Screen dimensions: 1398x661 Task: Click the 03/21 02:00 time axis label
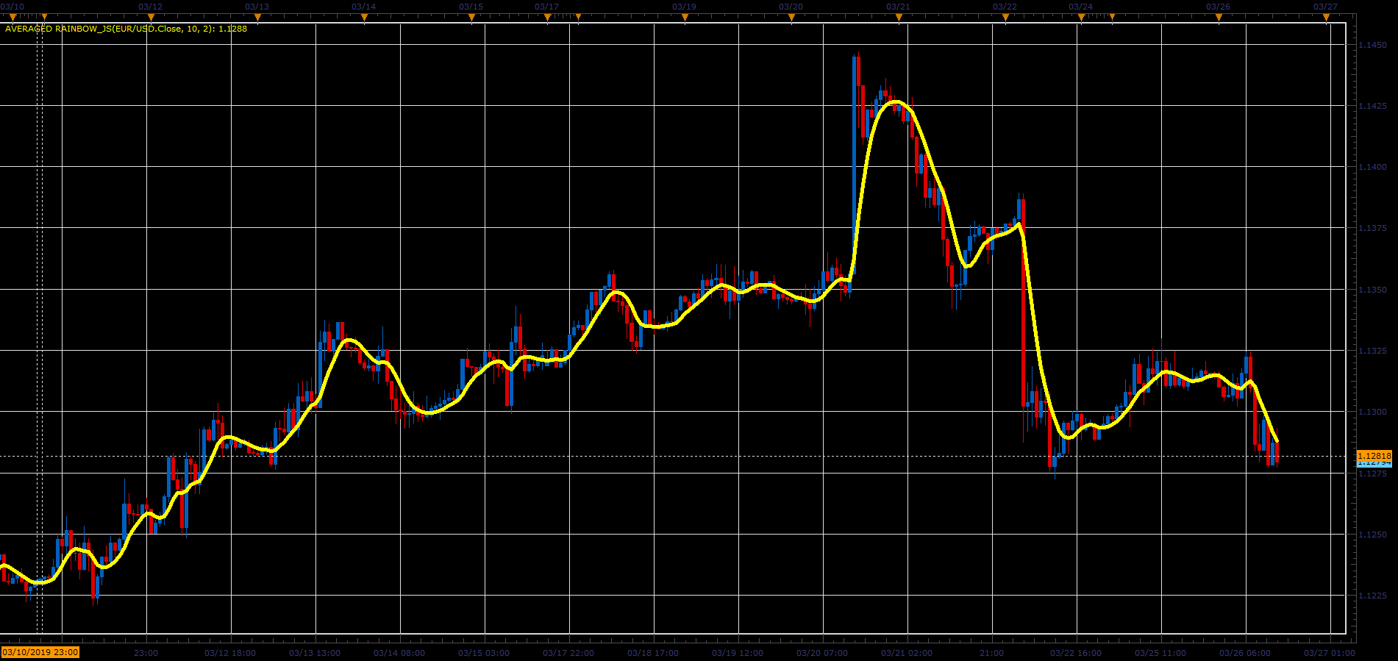907,653
